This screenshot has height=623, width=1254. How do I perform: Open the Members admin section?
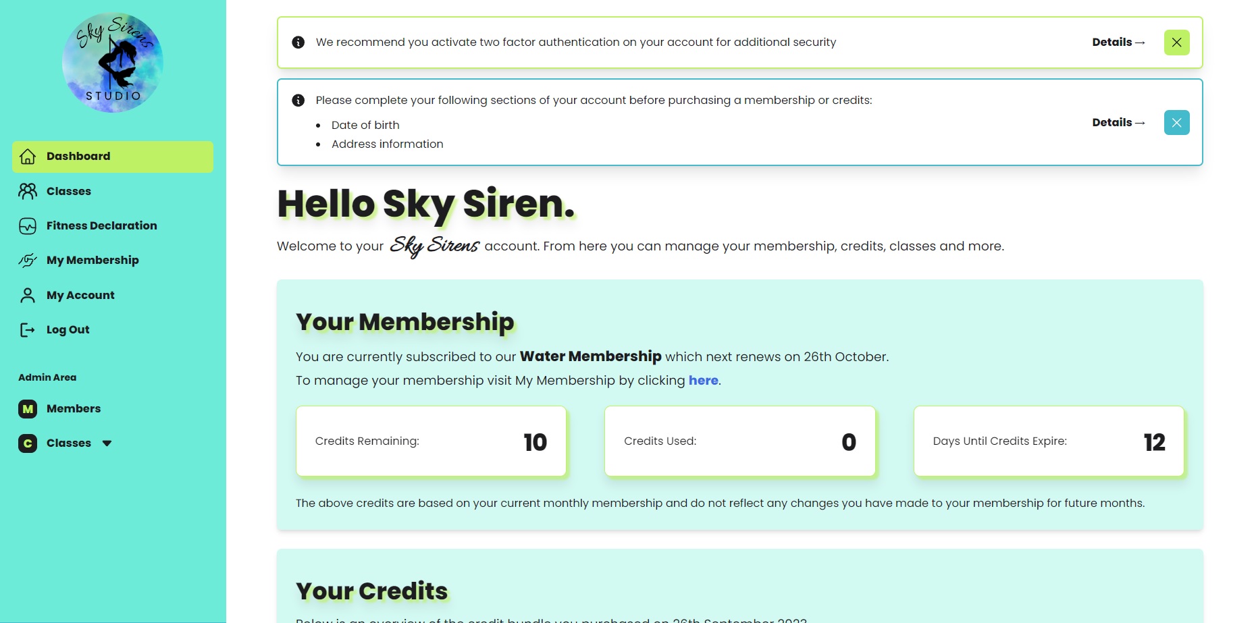coord(73,408)
